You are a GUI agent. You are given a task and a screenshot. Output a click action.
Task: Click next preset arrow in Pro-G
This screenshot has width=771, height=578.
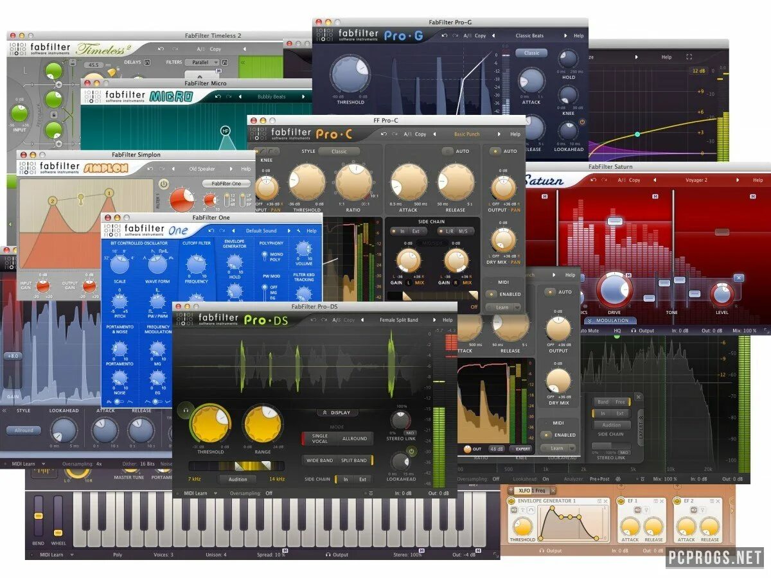(x=564, y=36)
